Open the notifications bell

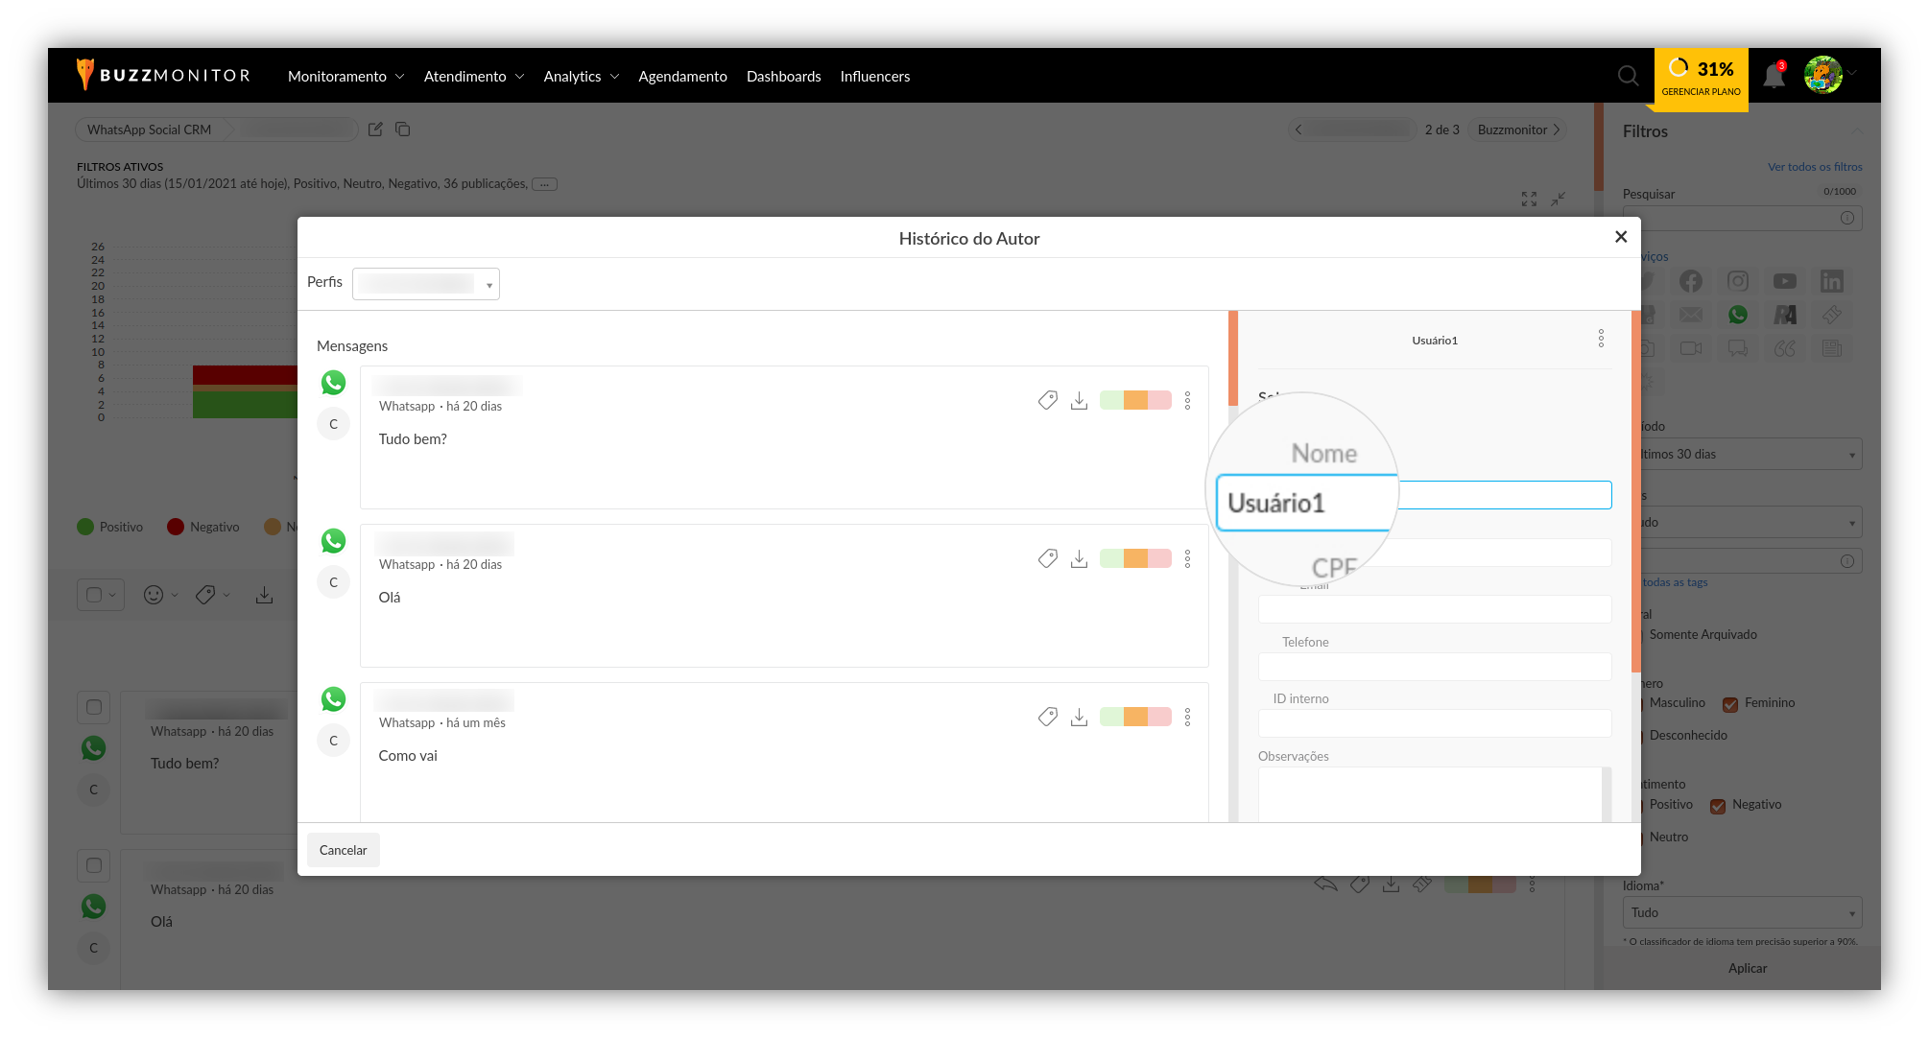click(1774, 77)
